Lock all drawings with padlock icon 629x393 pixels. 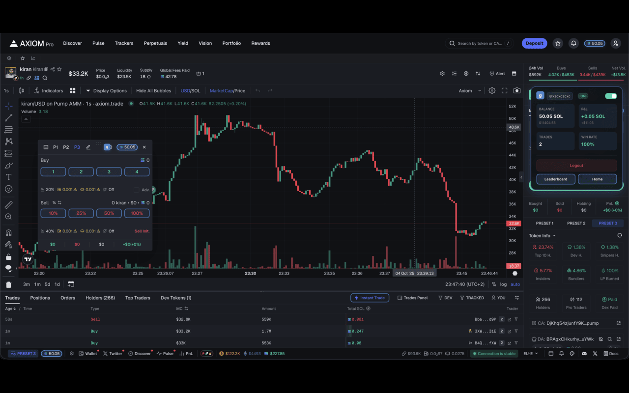pos(8,257)
